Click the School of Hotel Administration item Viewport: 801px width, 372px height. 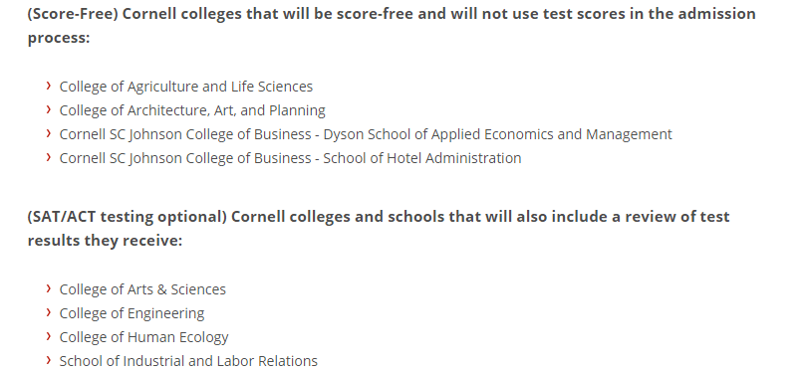click(x=290, y=158)
